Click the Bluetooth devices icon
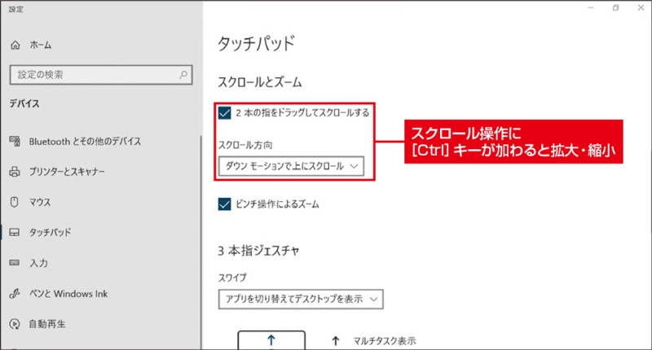The height and width of the screenshot is (350, 652). 15,142
